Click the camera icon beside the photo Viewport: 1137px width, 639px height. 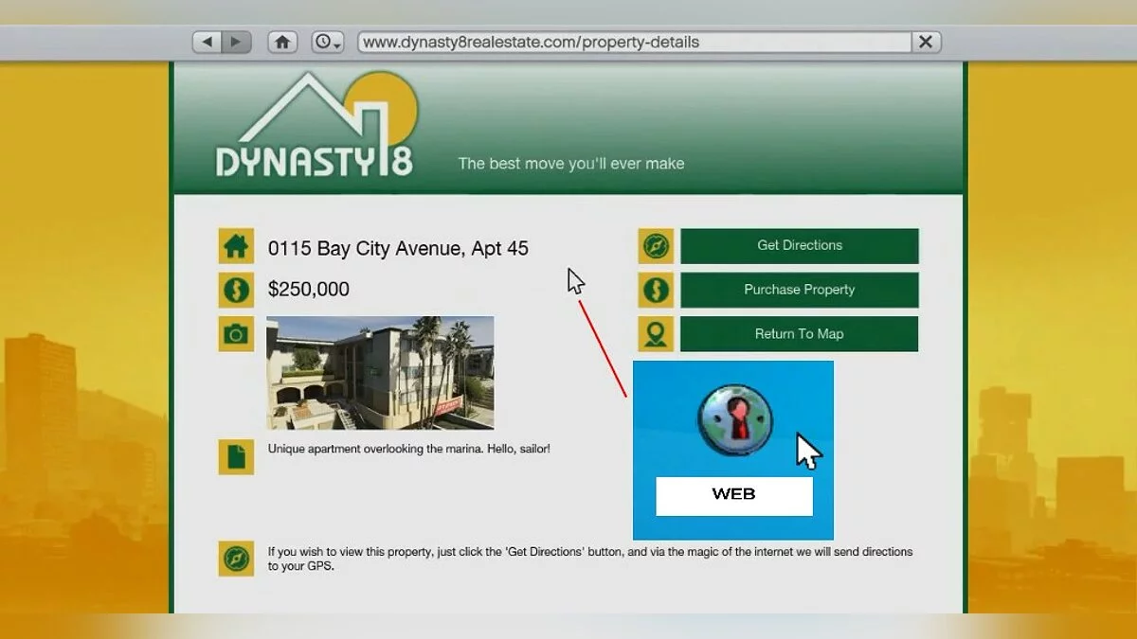click(x=236, y=334)
